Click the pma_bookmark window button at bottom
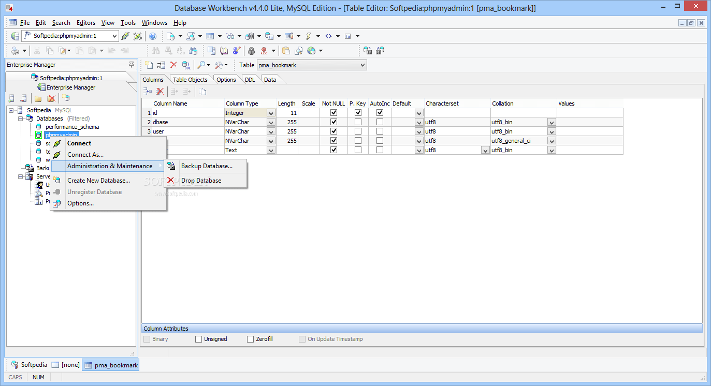Screen dimensions: 711x386 click(111, 365)
